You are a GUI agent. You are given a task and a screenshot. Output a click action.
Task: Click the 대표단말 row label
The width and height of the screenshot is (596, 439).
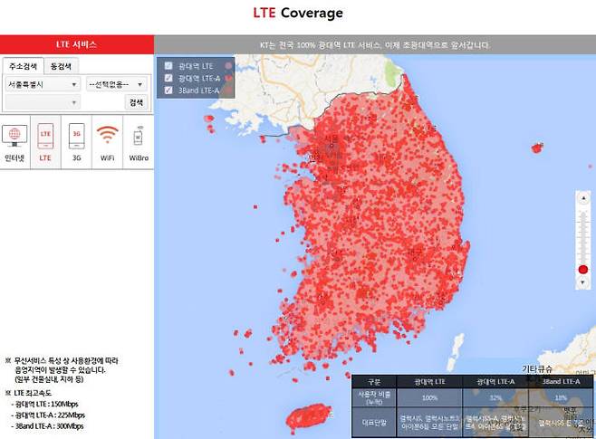374,423
